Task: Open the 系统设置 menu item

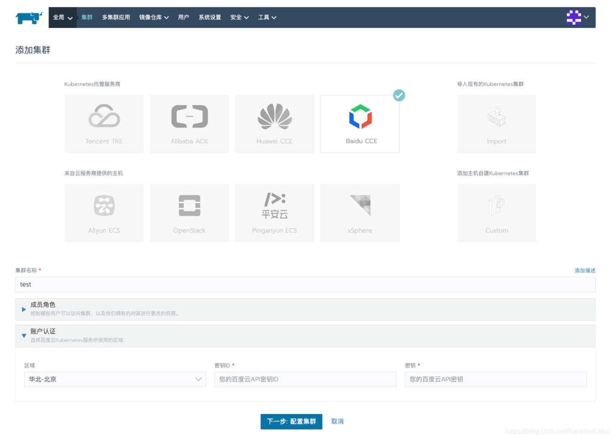Action: pos(210,18)
